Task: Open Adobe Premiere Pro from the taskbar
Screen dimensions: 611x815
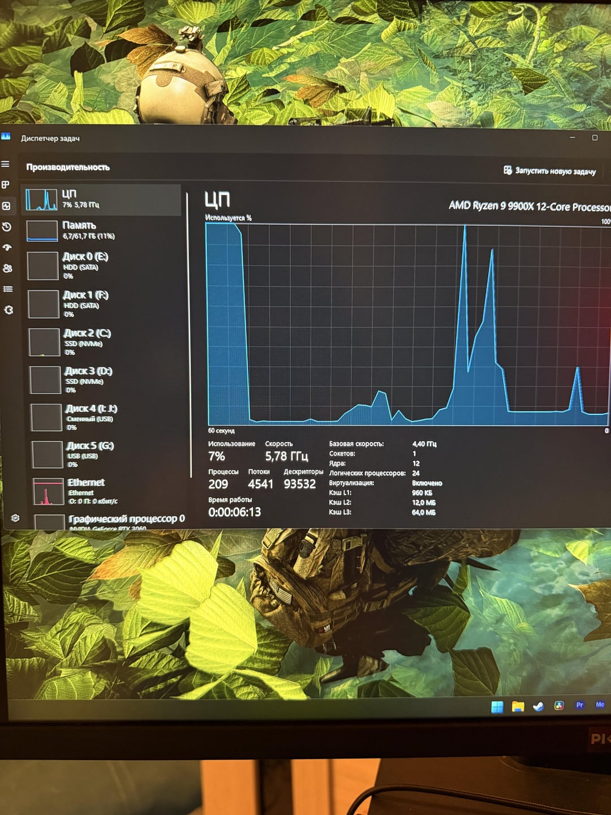Action: click(579, 705)
